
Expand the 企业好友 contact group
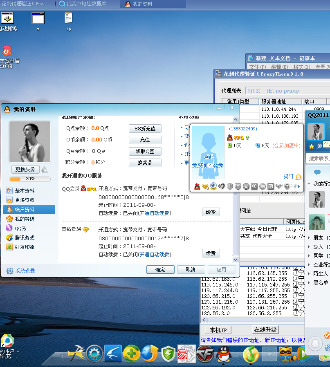tap(309, 265)
